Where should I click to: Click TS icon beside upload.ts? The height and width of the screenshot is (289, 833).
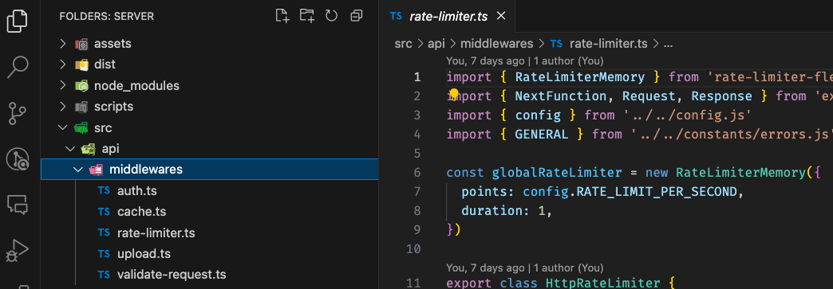click(x=104, y=254)
